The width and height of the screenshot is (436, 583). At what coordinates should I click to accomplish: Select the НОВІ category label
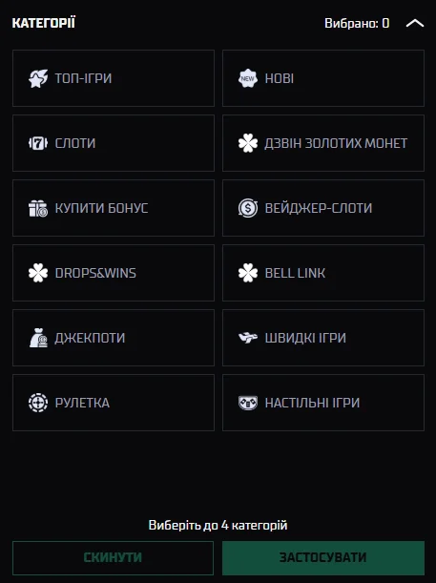pos(280,78)
